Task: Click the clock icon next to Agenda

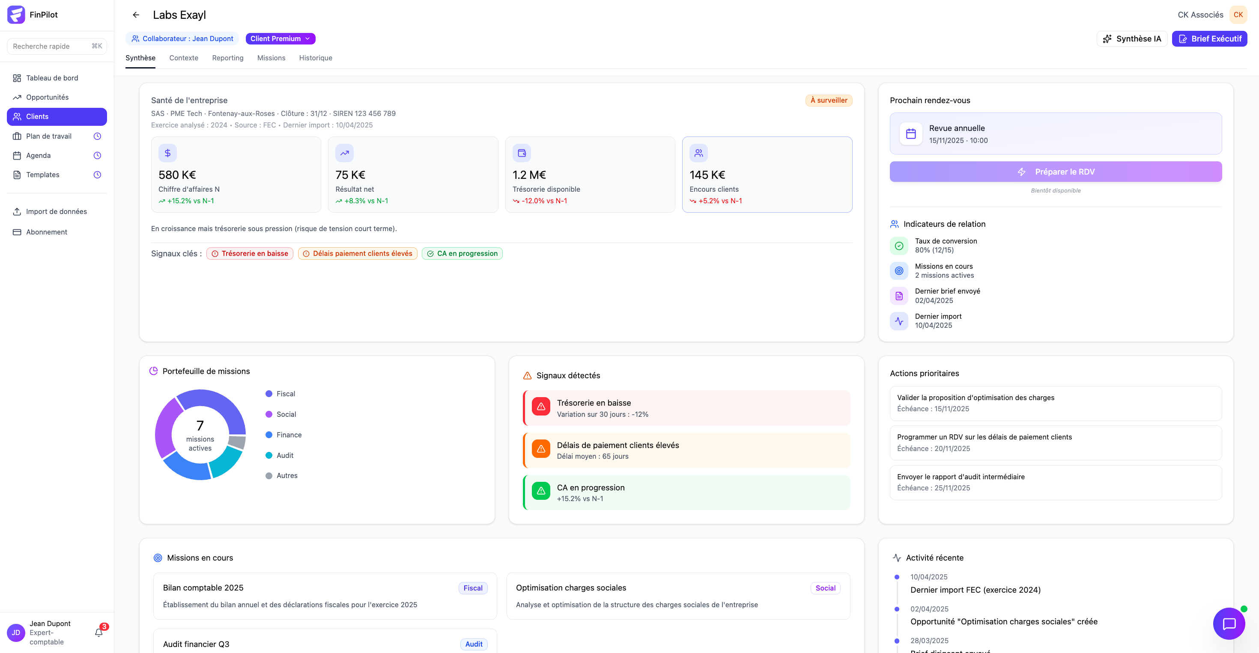Action: click(x=97, y=155)
